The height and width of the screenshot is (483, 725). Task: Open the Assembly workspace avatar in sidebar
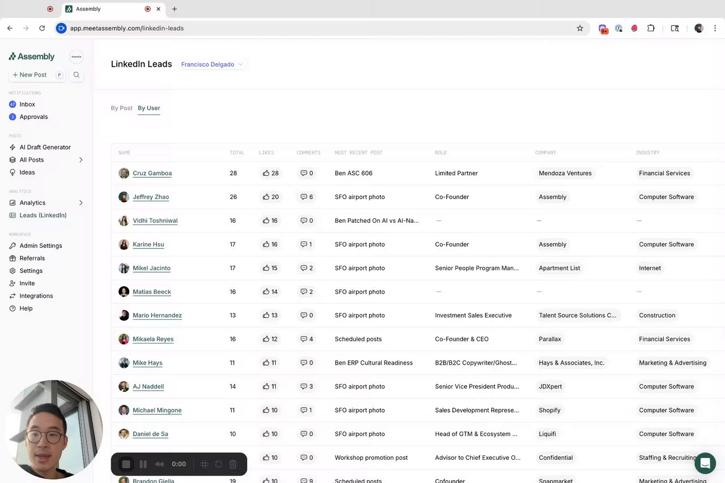tap(76, 57)
